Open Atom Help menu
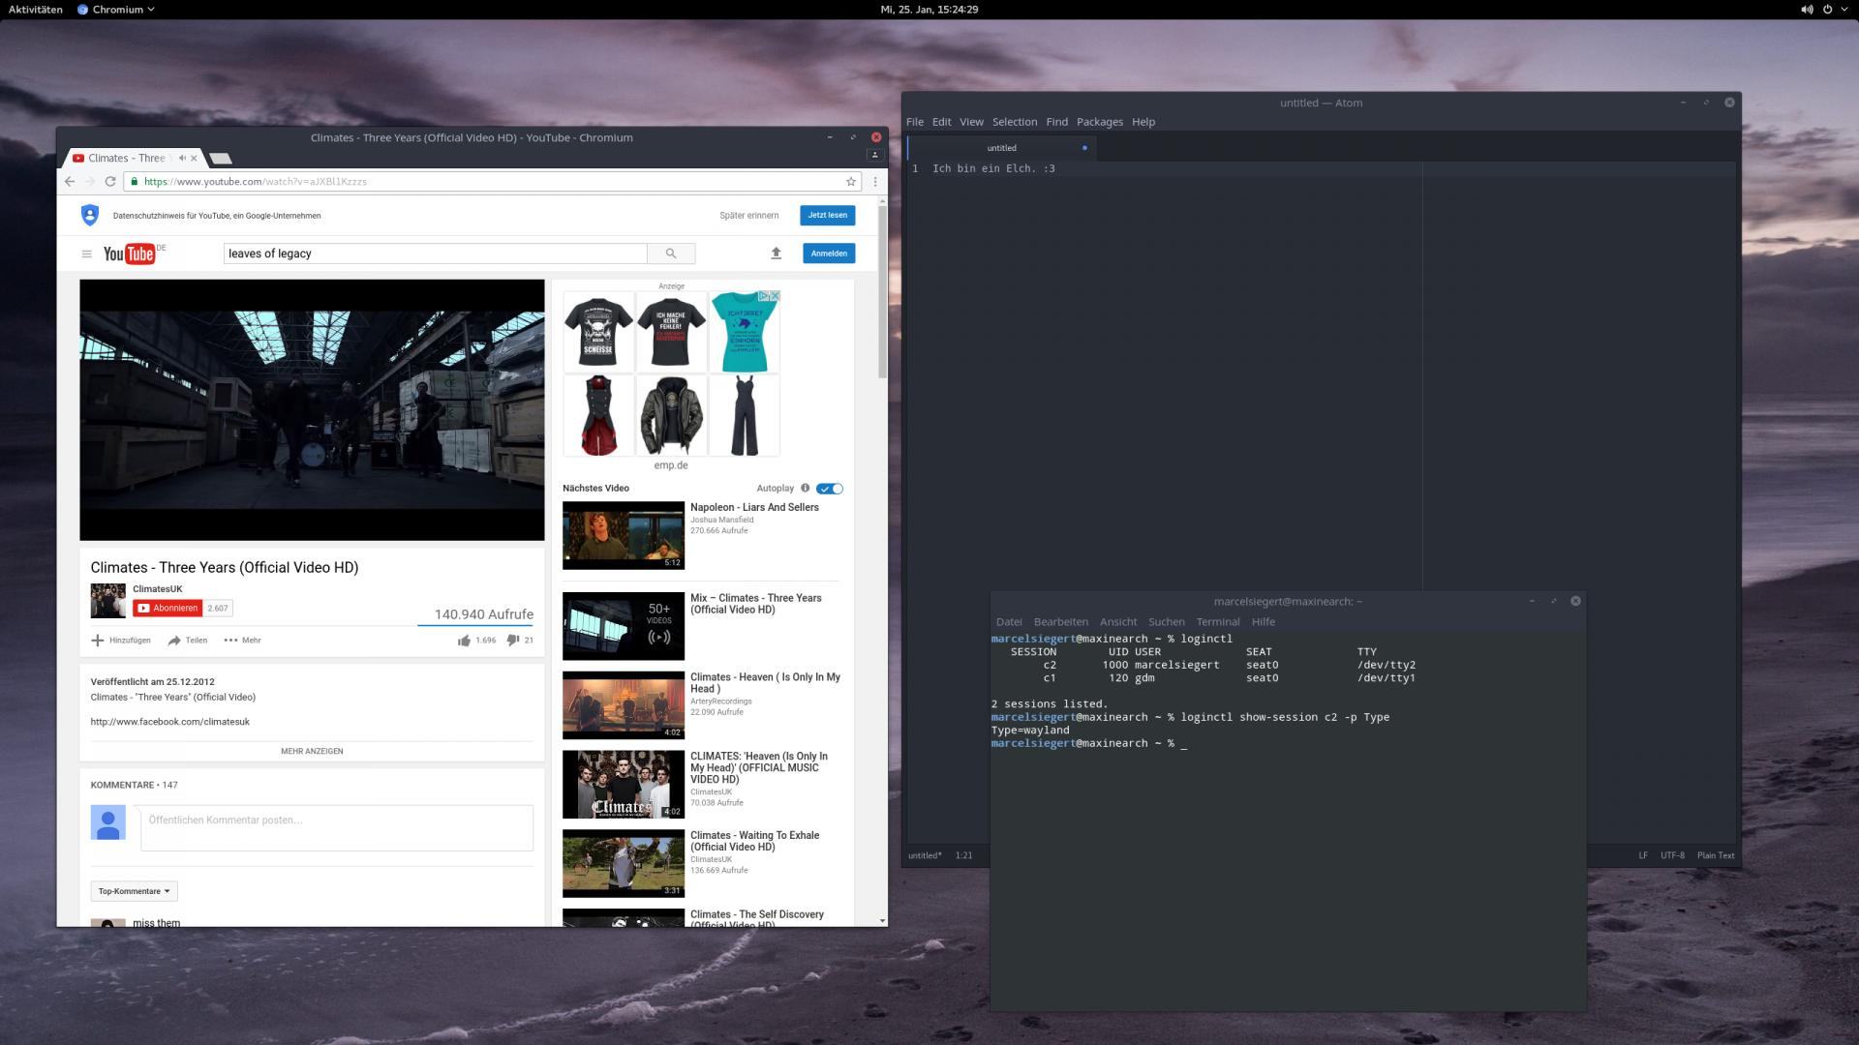 pyautogui.click(x=1143, y=122)
